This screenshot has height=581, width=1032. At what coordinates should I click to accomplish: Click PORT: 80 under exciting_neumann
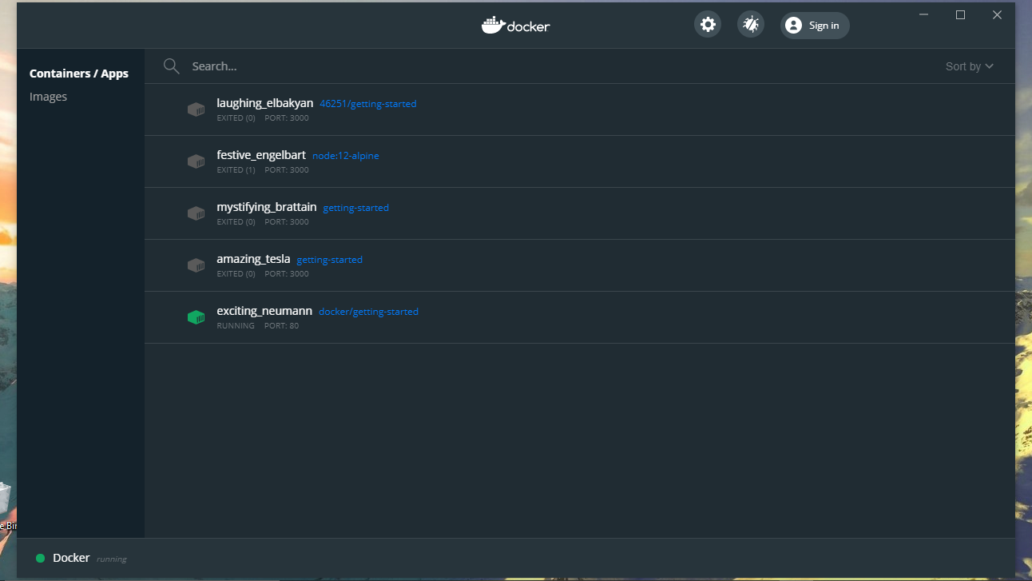282,326
